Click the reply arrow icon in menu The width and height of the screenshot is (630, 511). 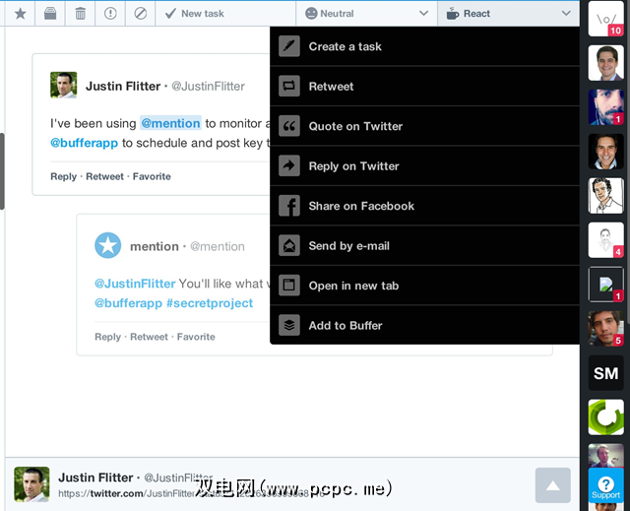[x=289, y=165]
